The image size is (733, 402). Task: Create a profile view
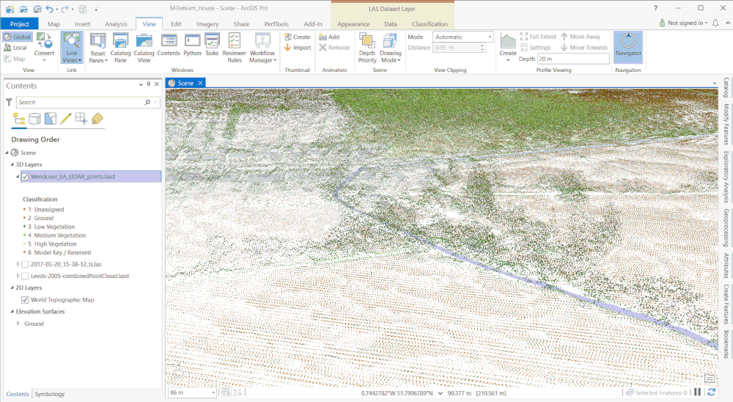508,47
